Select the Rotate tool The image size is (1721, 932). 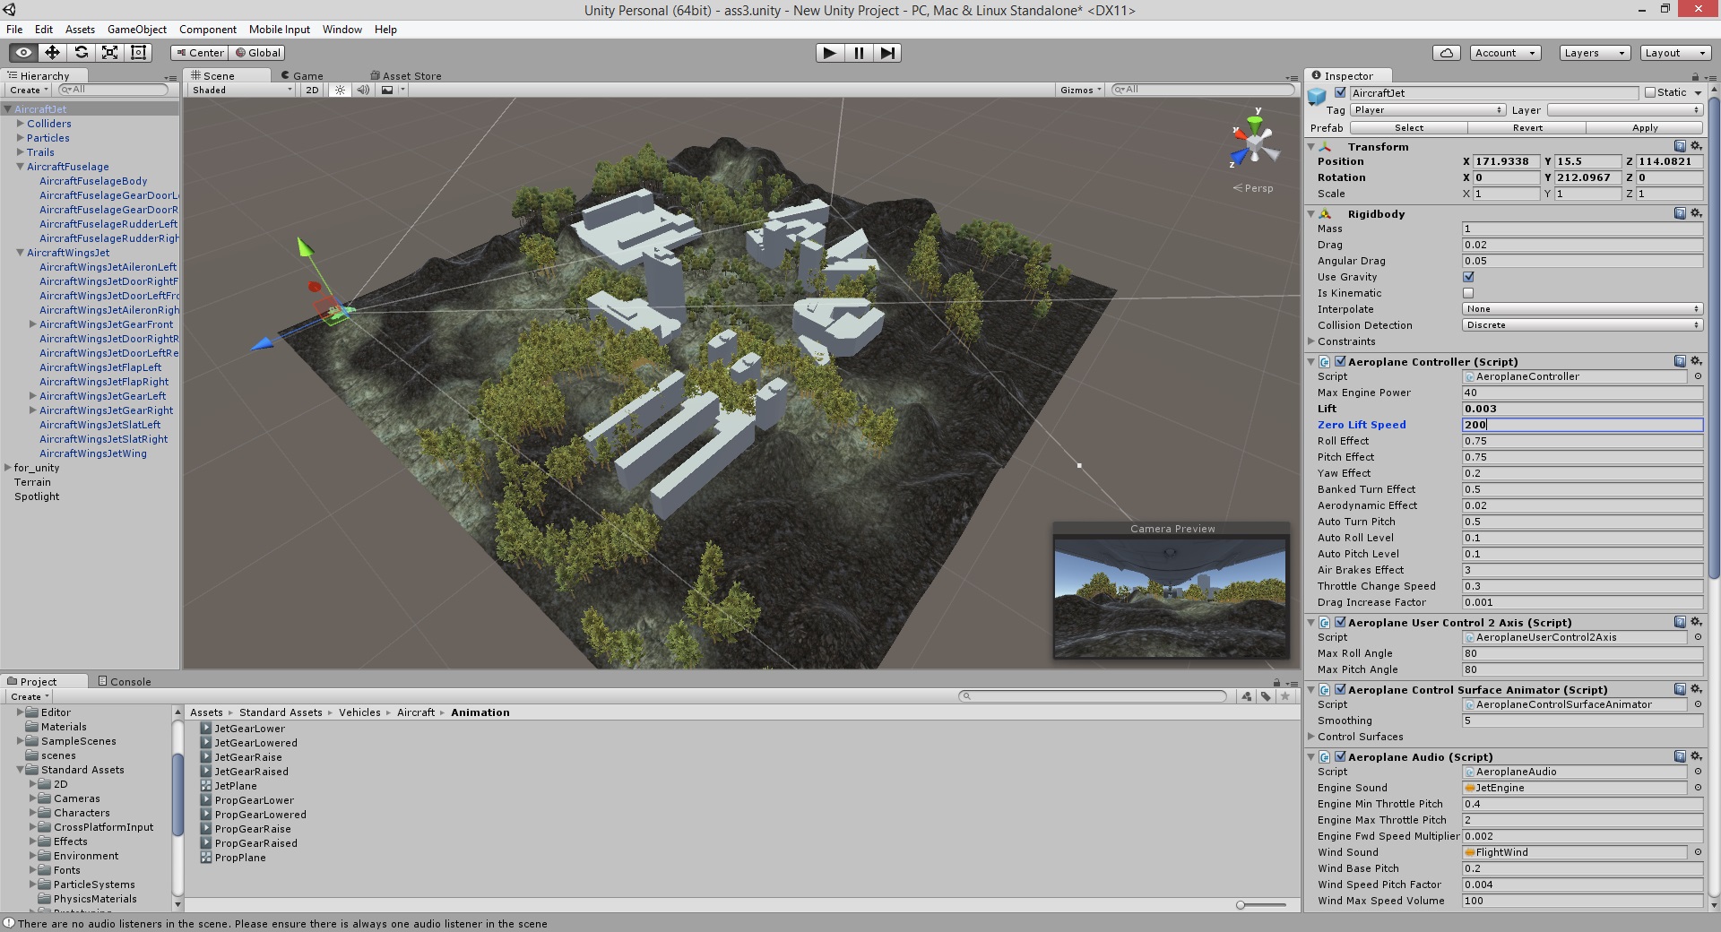click(82, 52)
